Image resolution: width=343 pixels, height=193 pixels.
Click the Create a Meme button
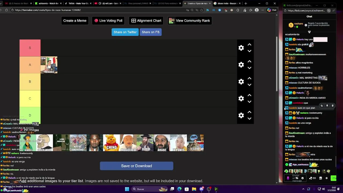tap(75, 21)
